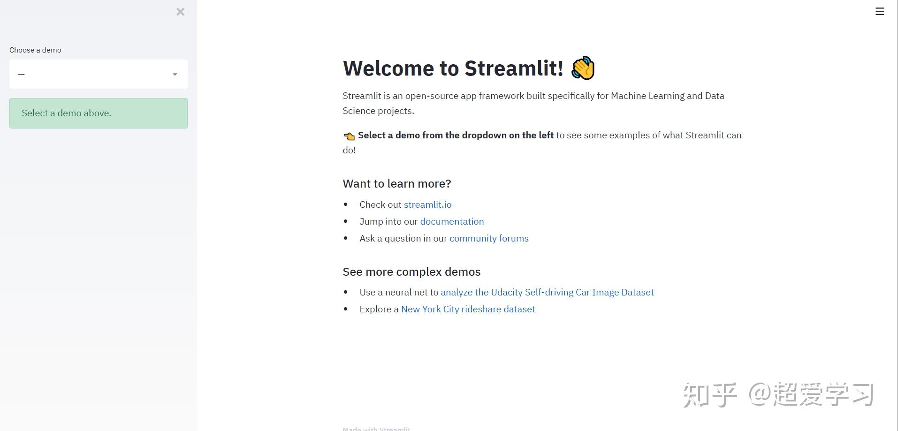This screenshot has width=898, height=431.
Task: Click the 'Welcome to Streamlit!' heading
Action: (x=453, y=68)
